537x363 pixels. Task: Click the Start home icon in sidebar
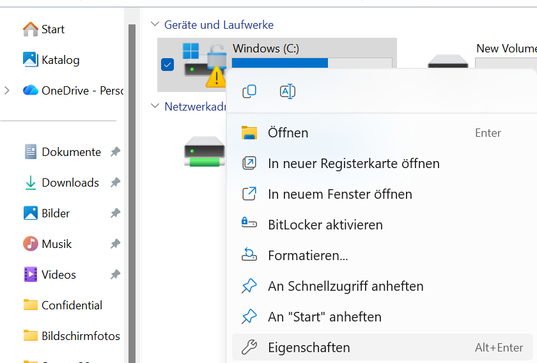tap(30, 29)
